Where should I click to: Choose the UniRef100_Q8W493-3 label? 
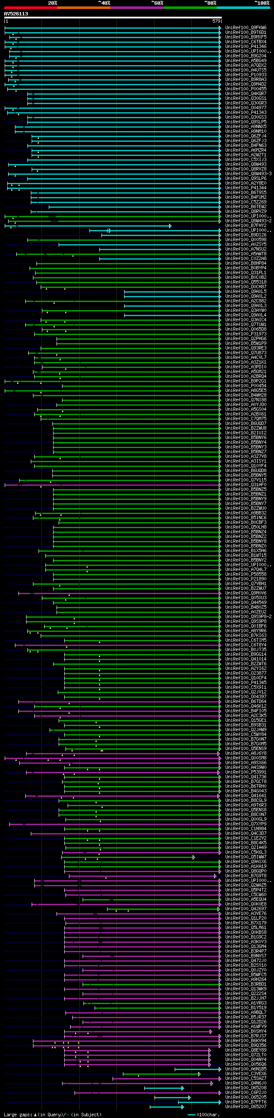[x=248, y=174]
